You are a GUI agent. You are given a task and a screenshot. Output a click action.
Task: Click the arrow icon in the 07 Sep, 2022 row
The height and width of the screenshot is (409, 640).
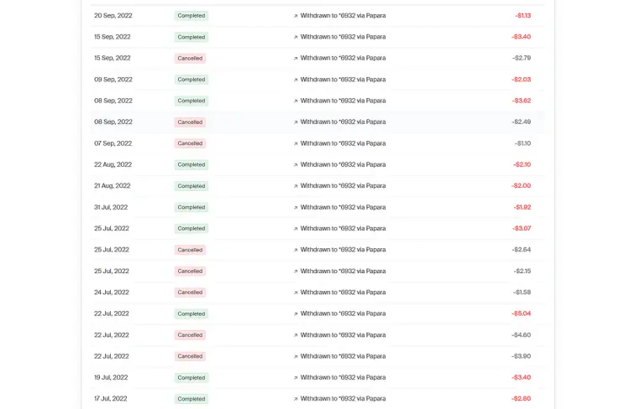tap(296, 144)
